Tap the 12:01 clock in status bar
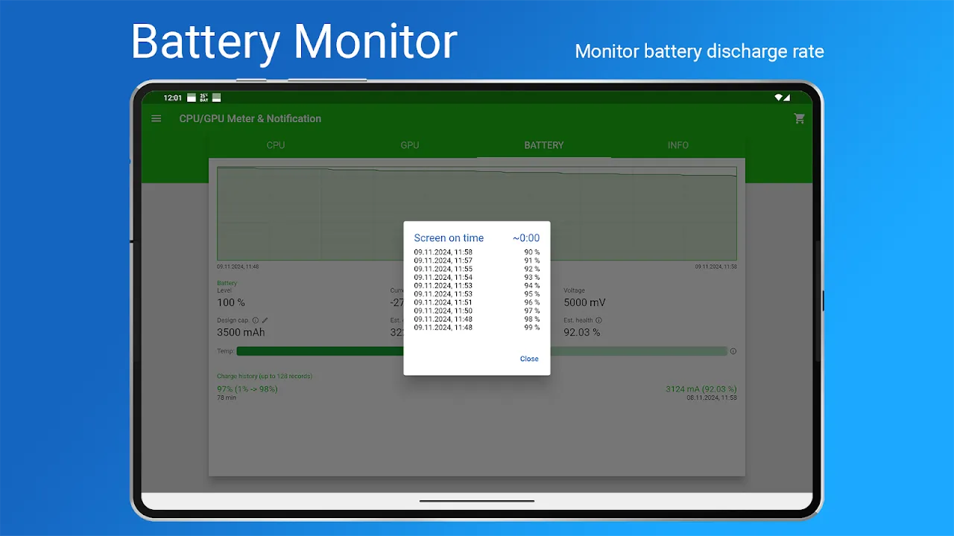 [x=173, y=98]
